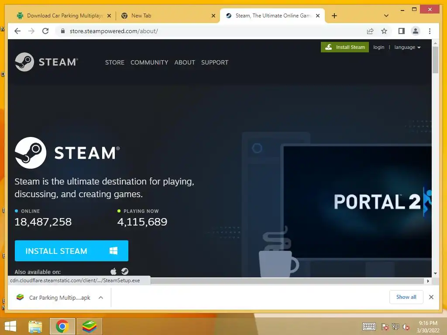Close the New Tab tab
The width and height of the screenshot is (447, 335).
[x=213, y=16]
